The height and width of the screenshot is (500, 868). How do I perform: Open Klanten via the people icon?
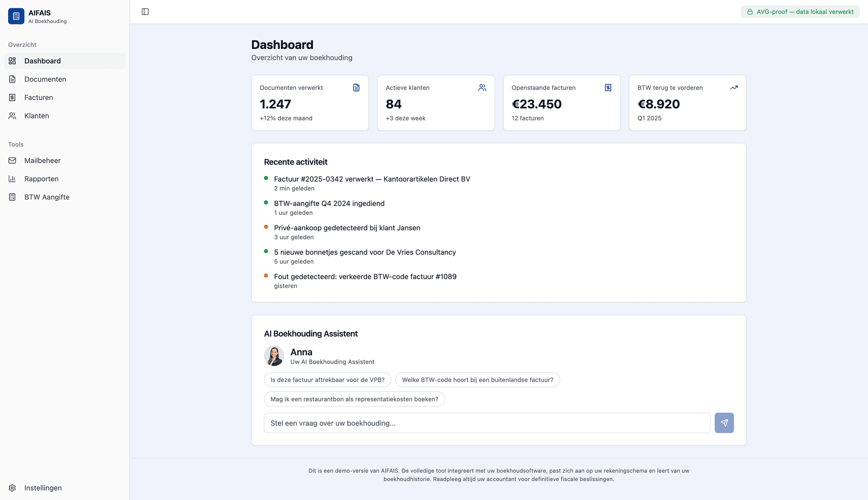[x=12, y=116]
